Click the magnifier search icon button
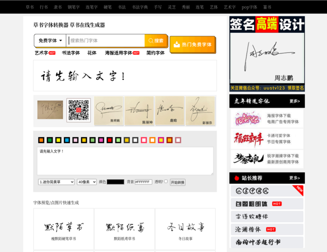The image size is (327, 252). tap(155, 40)
